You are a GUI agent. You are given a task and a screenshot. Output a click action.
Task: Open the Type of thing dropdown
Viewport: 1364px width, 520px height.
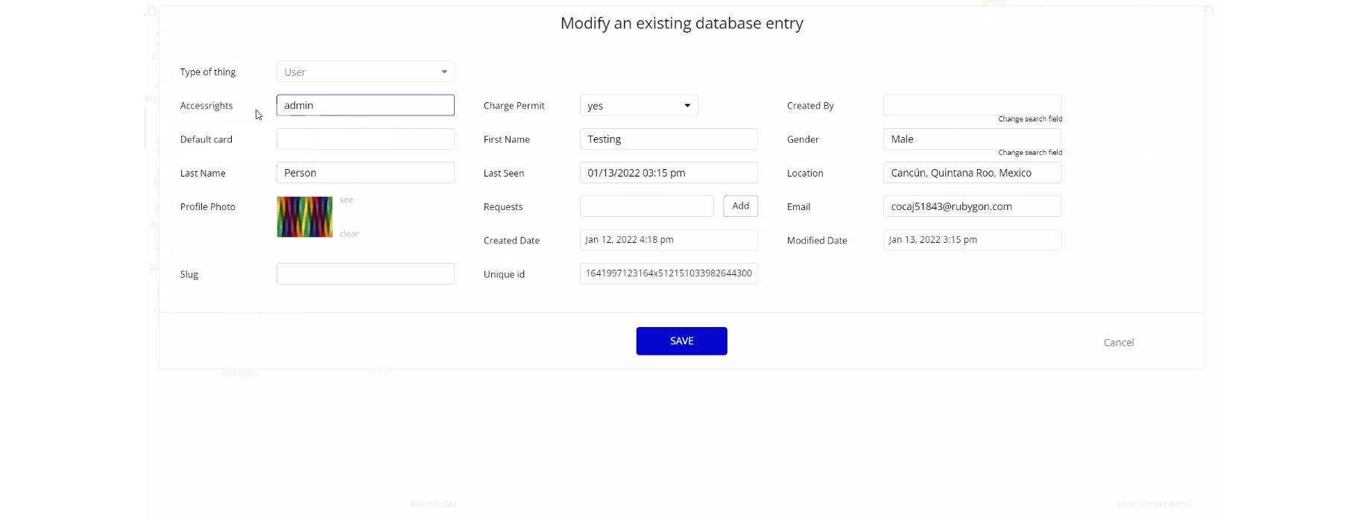point(365,72)
